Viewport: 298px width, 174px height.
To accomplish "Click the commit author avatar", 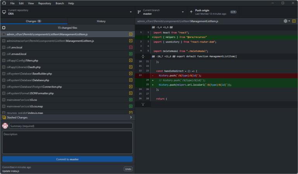I will [5, 126].
